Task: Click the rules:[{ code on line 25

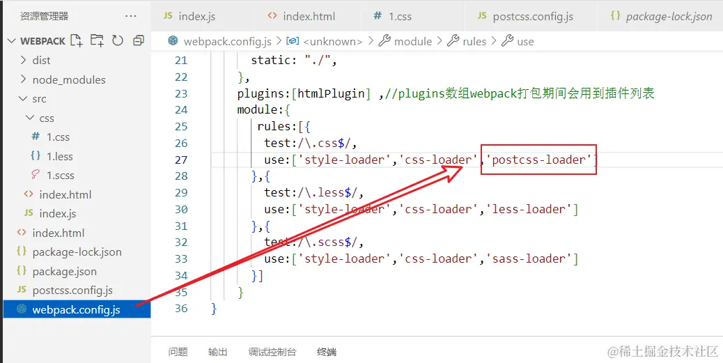Action: point(284,126)
